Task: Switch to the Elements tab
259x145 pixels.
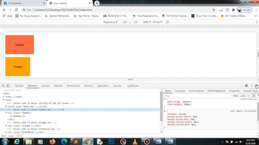Action: pyautogui.click(x=32, y=86)
